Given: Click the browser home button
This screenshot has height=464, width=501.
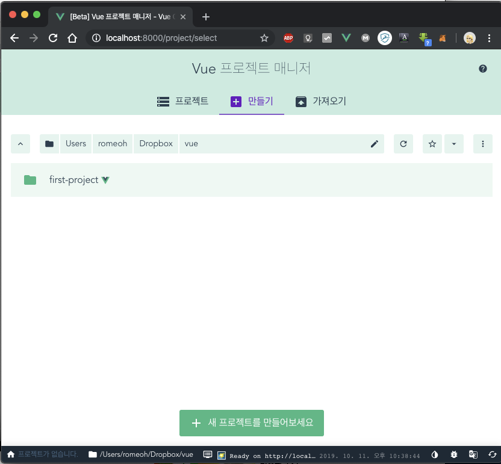Looking at the screenshot, I should click(72, 38).
